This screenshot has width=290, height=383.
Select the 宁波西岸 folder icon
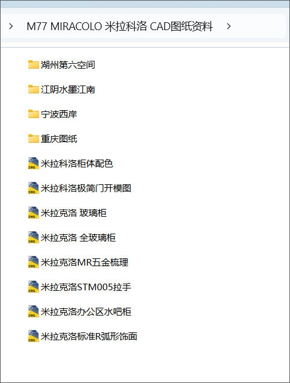(34, 114)
